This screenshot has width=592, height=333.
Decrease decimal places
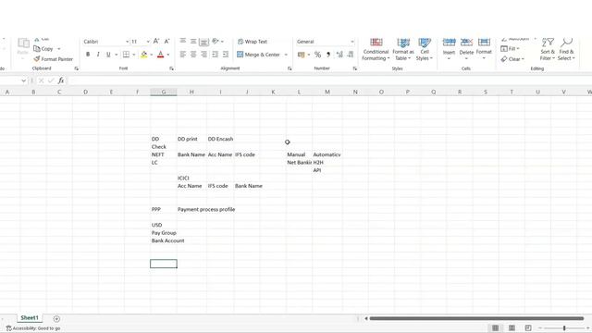pyautogui.click(x=351, y=55)
